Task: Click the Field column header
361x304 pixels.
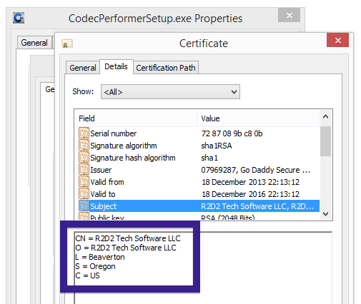Action: pyautogui.click(x=136, y=118)
